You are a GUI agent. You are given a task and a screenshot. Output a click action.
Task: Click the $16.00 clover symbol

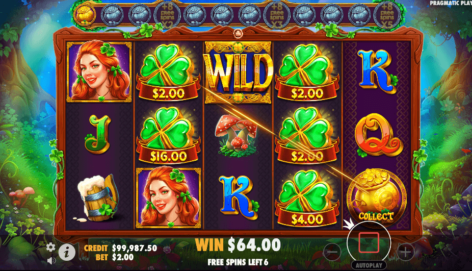(x=168, y=136)
